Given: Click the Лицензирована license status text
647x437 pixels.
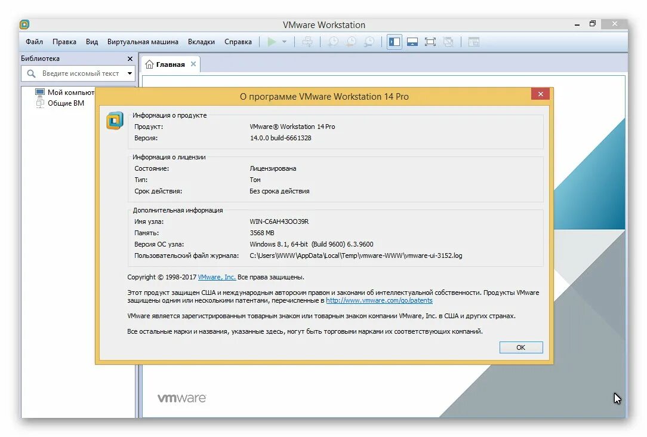Looking at the screenshot, I should (273, 168).
